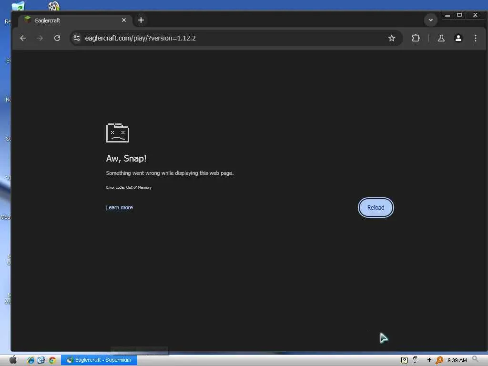Launch Chrome from quick launch
The image size is (488, 366).
(52, 360)
